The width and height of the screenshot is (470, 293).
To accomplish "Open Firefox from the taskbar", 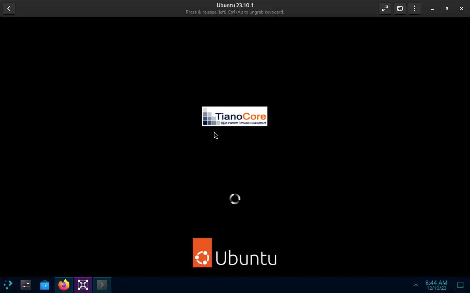I will point(64,285).
